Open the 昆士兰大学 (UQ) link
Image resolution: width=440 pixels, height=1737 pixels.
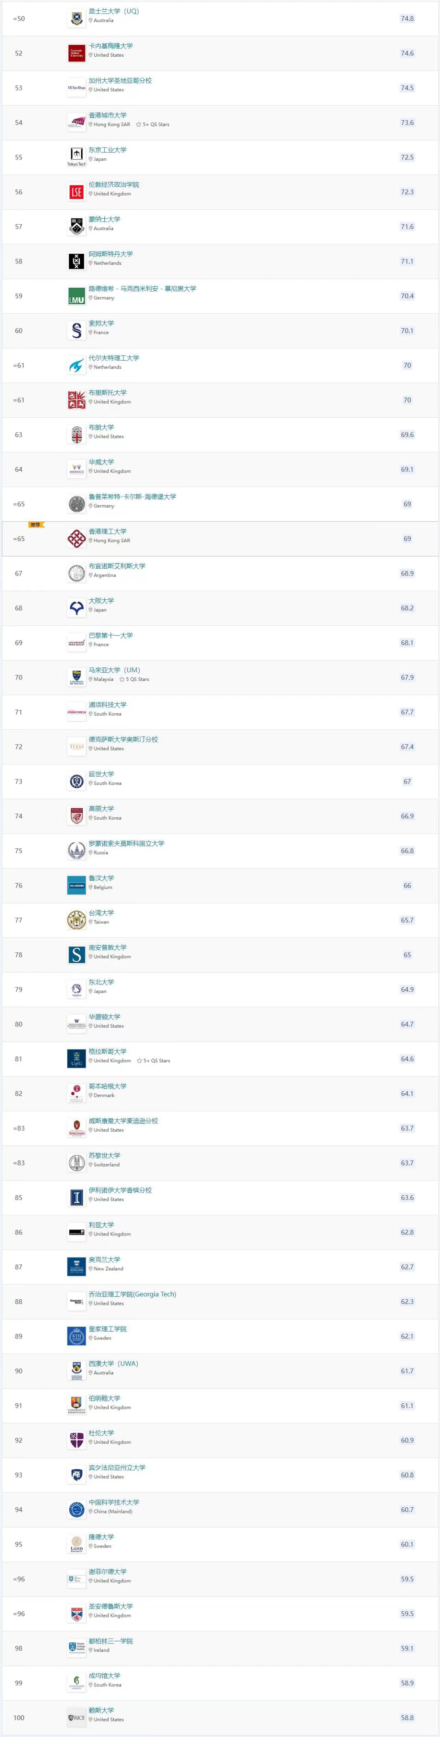tap(114, 11)
